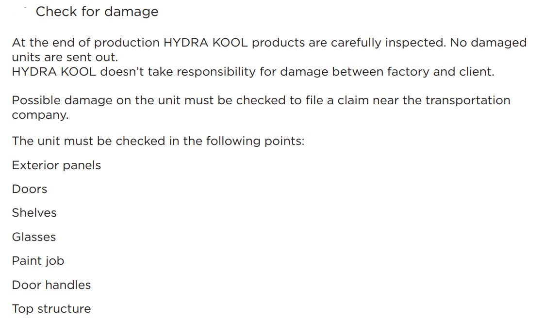Image resolution: width=544 pixels, height=319 pixels.
Task: Click the word "company." ending the paragraph
Action: pos(40,115)
